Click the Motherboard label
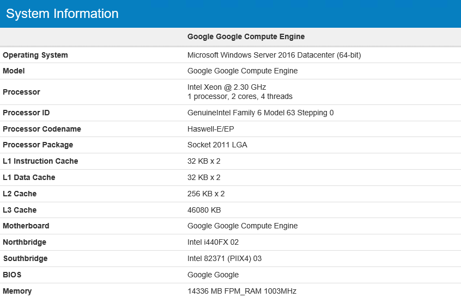The image size is (461, 304). click(26, 226)
